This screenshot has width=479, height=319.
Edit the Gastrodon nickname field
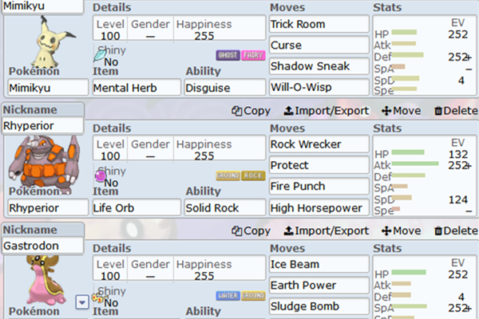click(x=42, y=246)
